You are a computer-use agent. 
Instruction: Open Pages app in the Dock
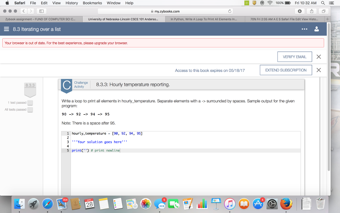[188, 204]
